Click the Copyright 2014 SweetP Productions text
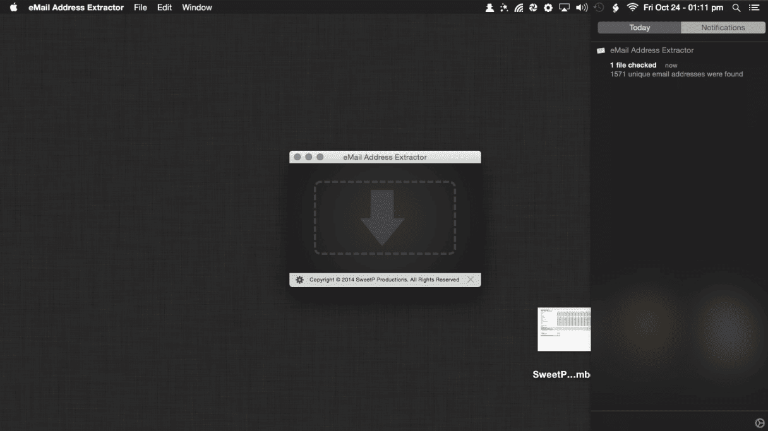Screen dimensions: 768x431 coord(384,280)
